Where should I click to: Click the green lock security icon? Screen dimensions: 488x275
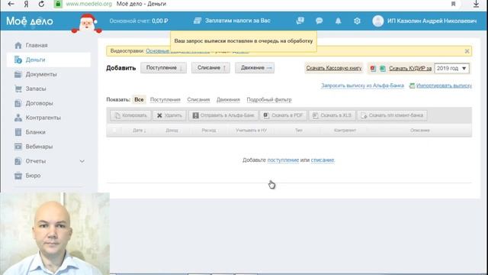[58, 4]
